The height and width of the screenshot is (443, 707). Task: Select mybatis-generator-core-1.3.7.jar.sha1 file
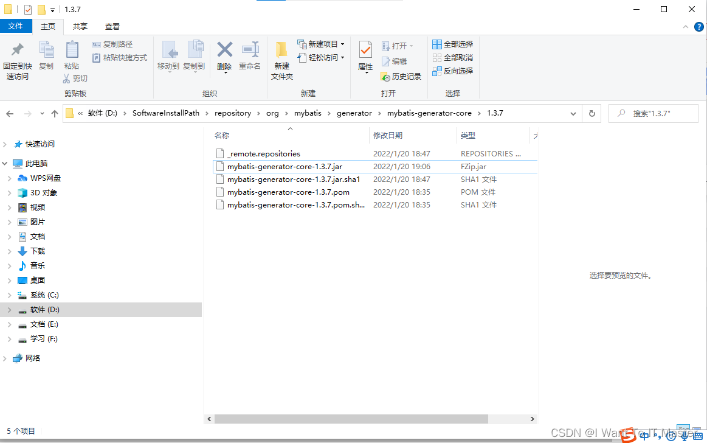(374, 180)
